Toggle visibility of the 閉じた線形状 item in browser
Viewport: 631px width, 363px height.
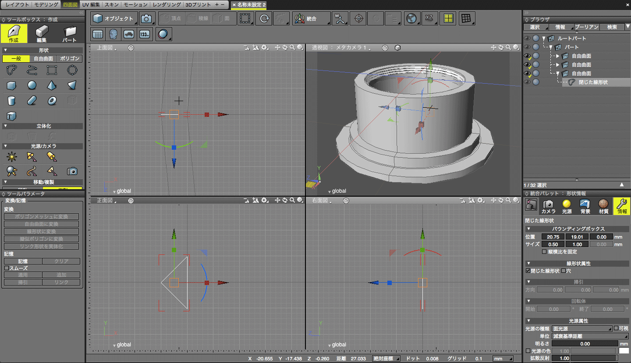527,82
